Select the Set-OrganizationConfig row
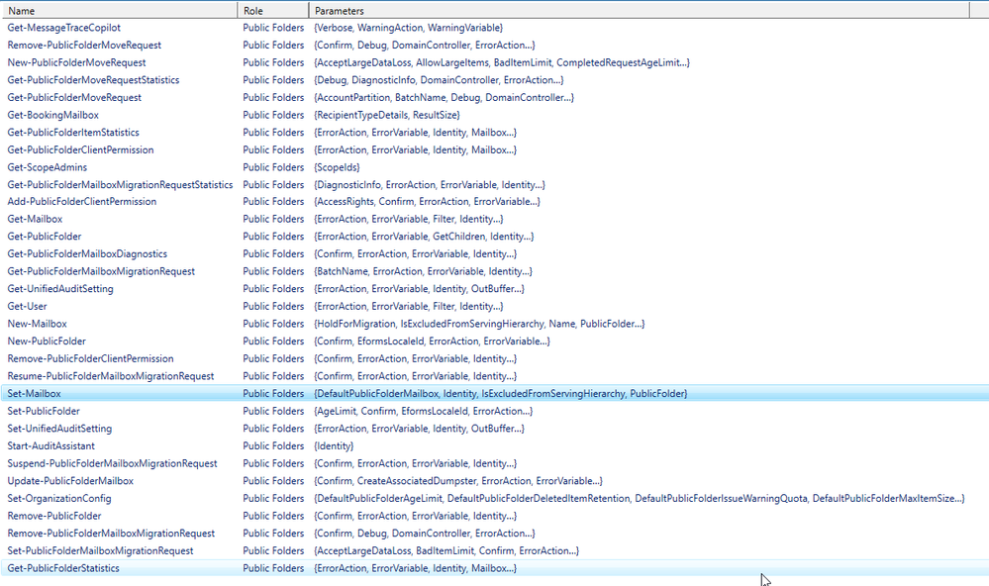The height and width of the screenshot is (586, 989). click(495, 498)
